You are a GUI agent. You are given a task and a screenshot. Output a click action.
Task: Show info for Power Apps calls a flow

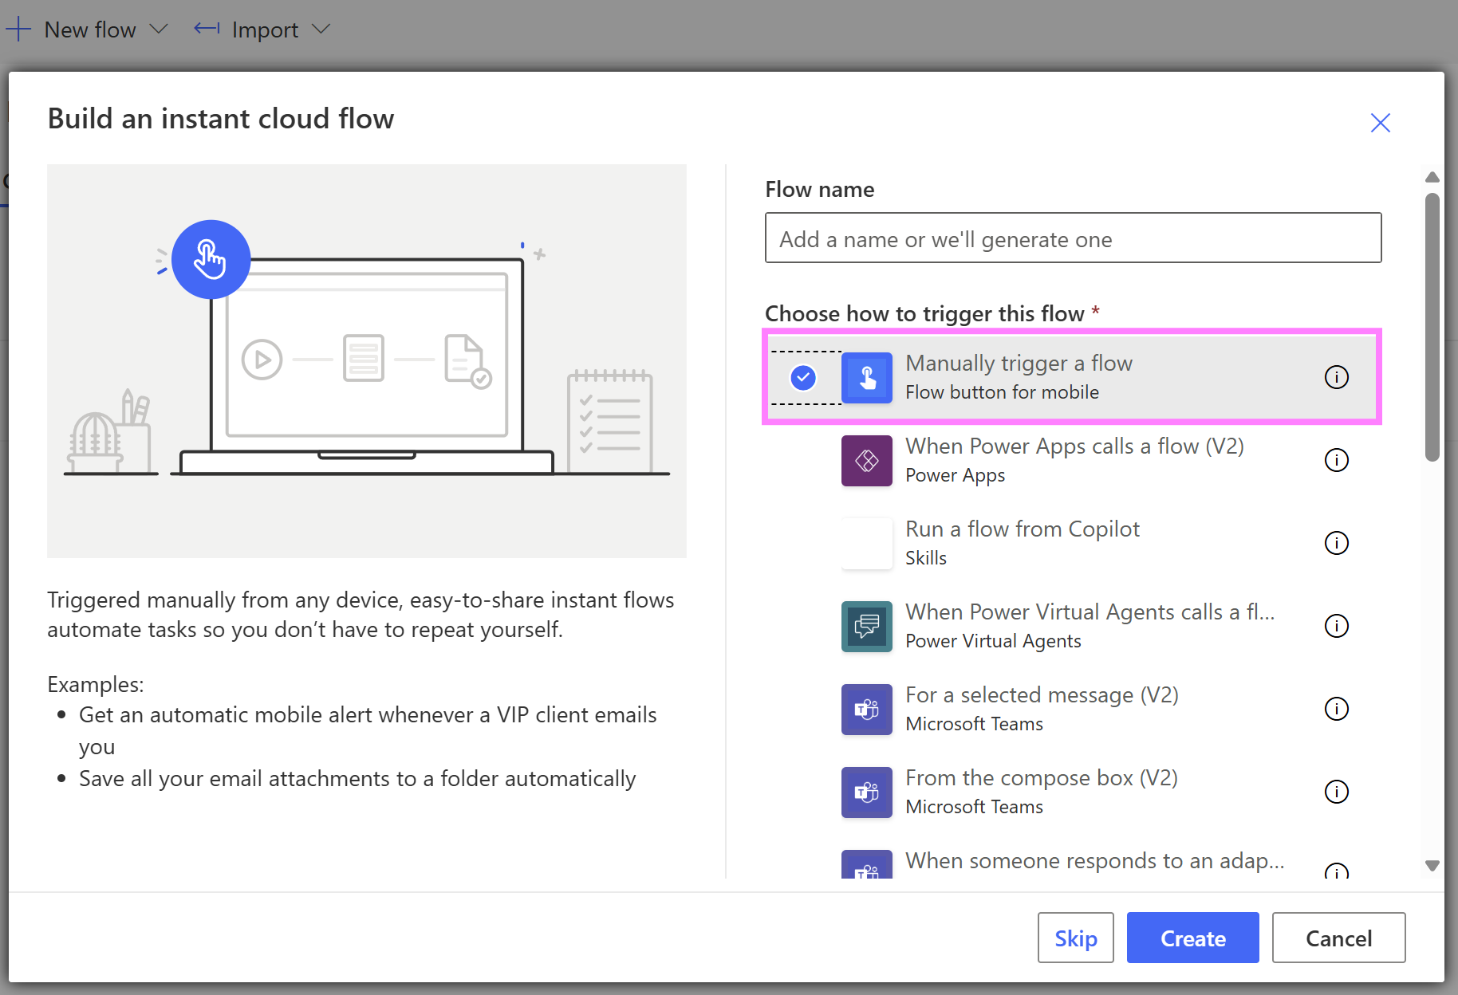point(1337,460)
